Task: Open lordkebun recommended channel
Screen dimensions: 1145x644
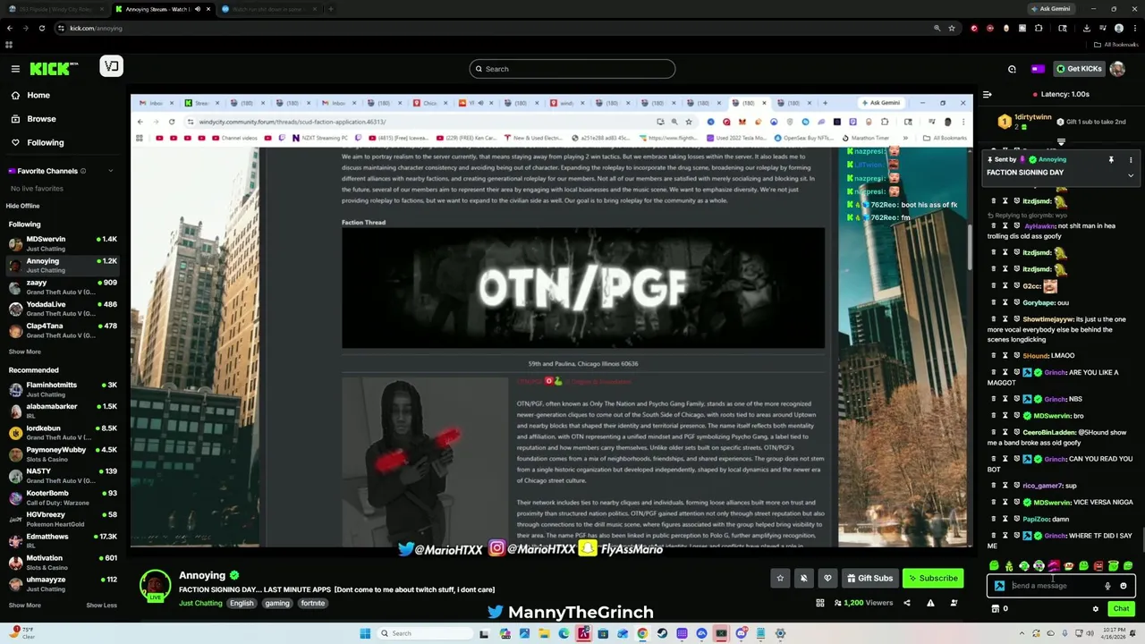Action: tap(62, 432)
